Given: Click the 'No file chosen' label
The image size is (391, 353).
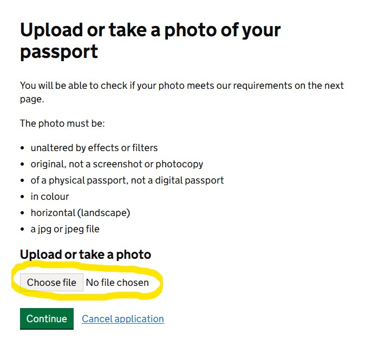Looking at the screenshot, I should [x=117, y=283].
